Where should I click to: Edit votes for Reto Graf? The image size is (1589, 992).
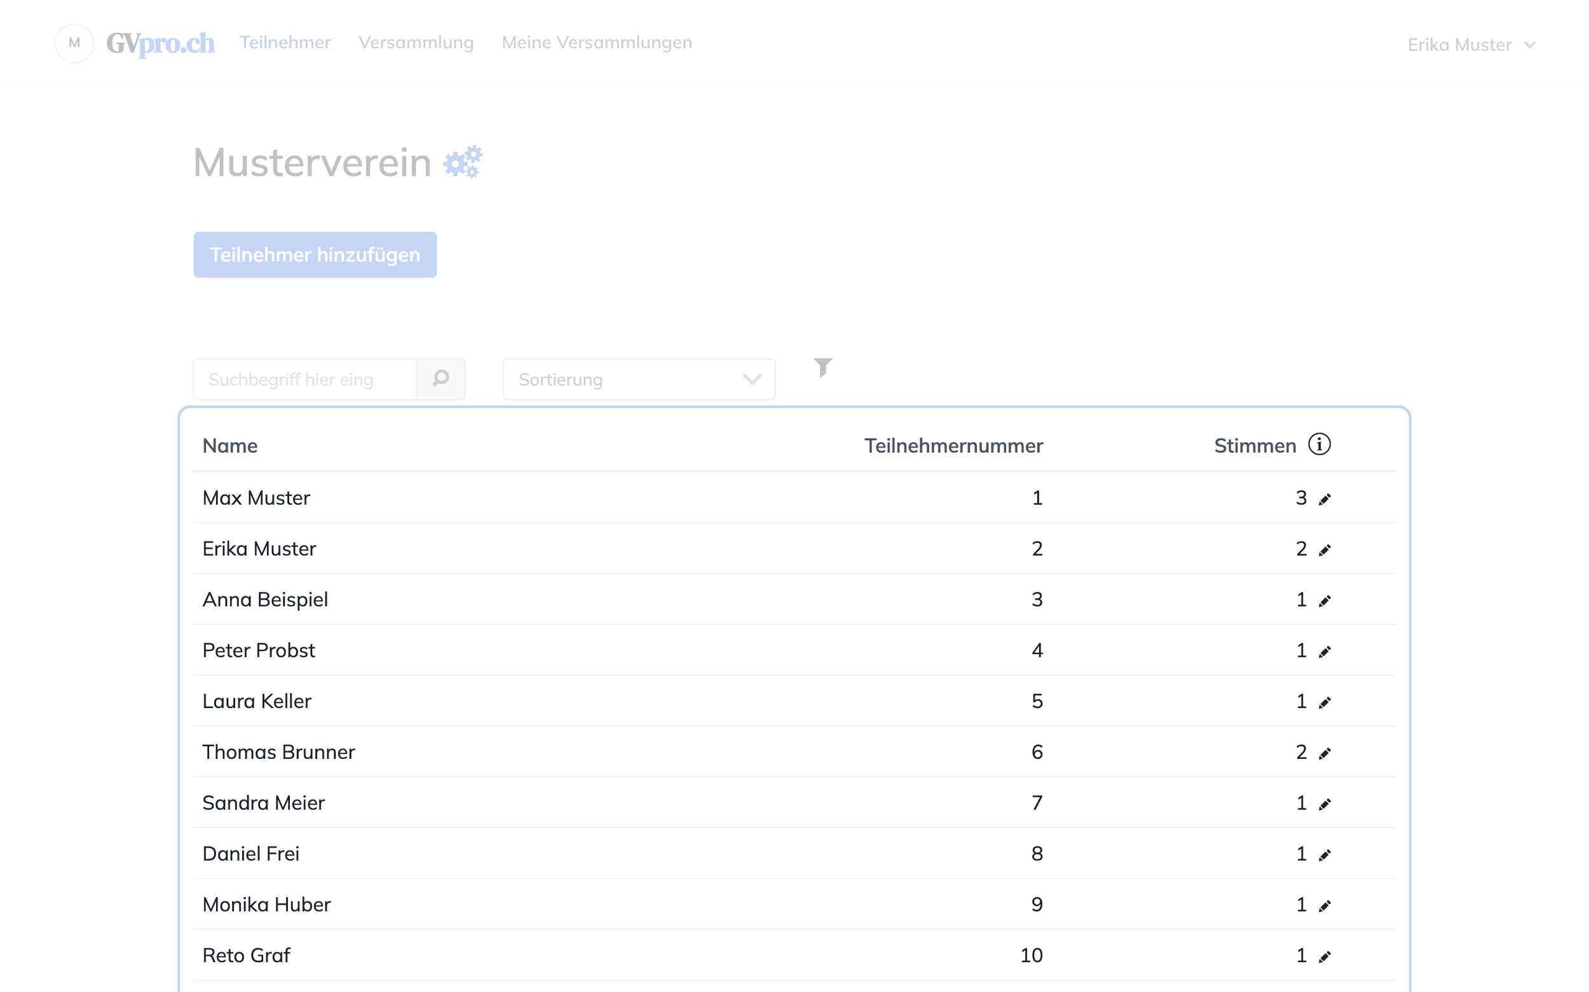[x=1325, y=956]
